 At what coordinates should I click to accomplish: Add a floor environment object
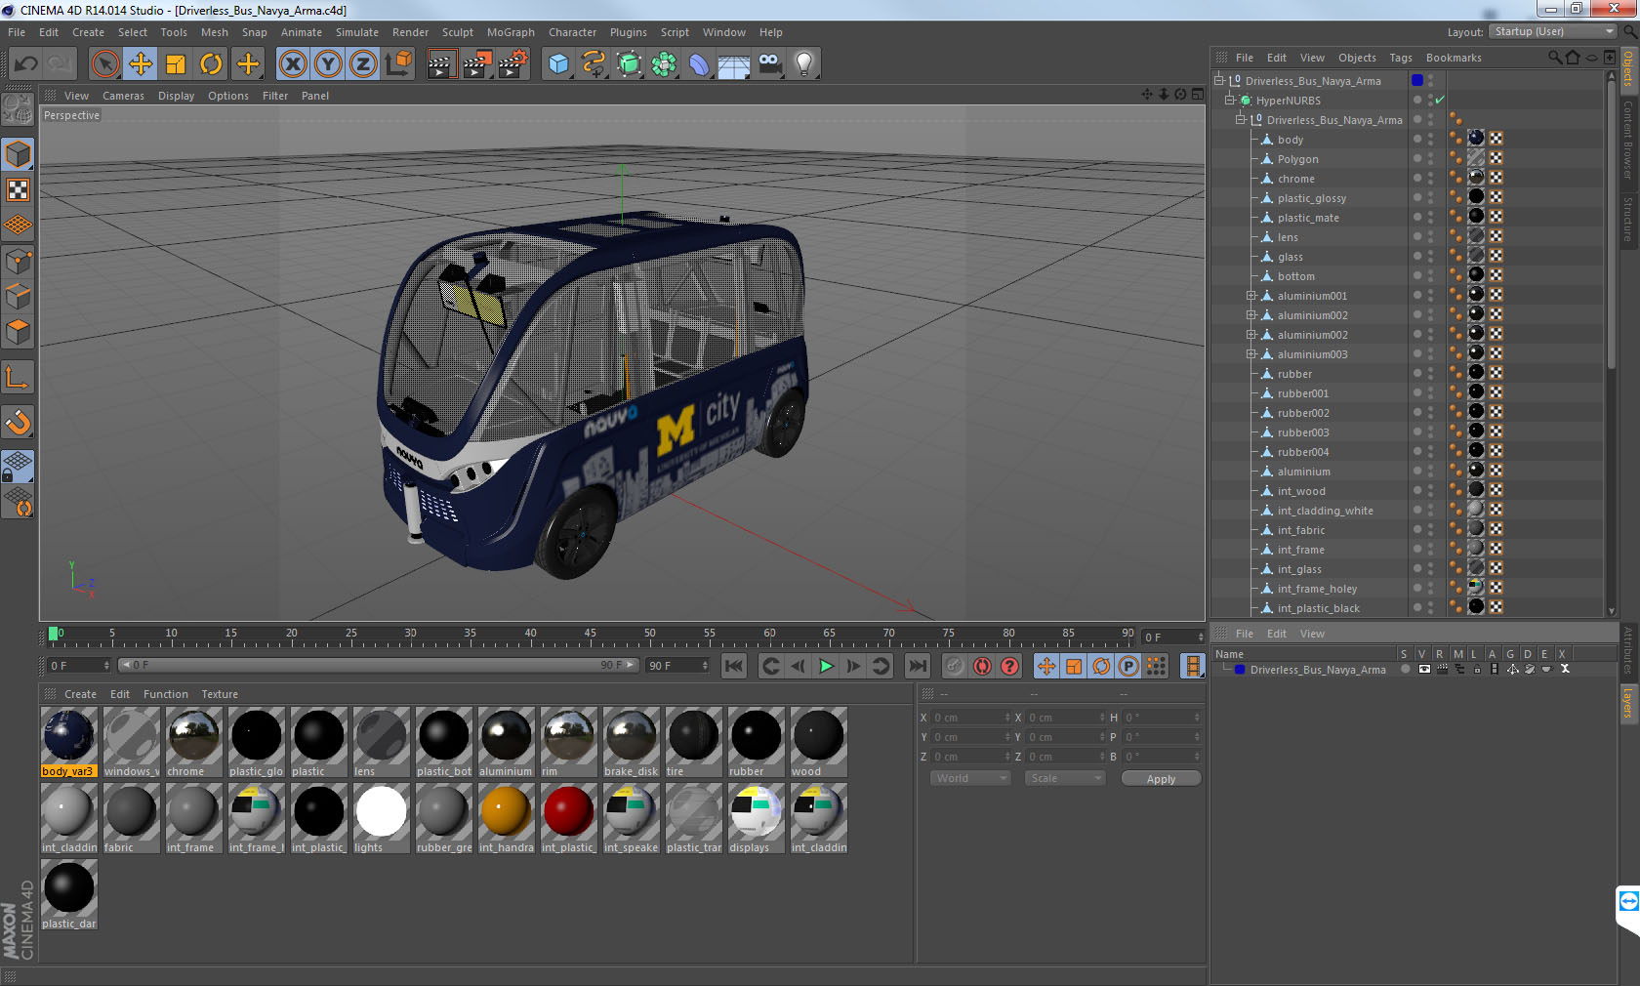tap(734, 64)
